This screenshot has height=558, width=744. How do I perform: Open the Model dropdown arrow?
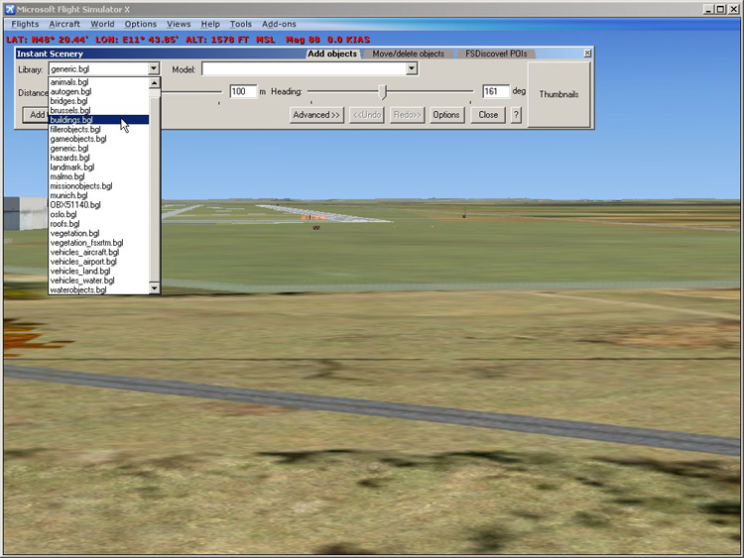412,68
